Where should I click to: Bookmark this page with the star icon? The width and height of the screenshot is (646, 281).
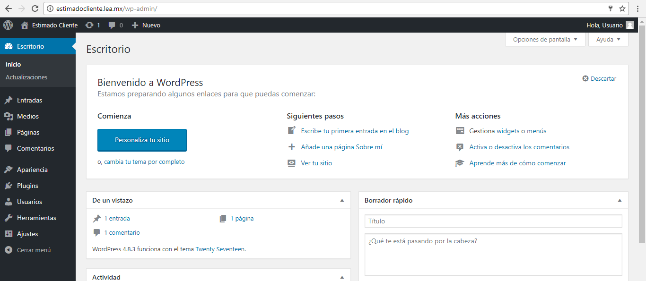(622, 8)
